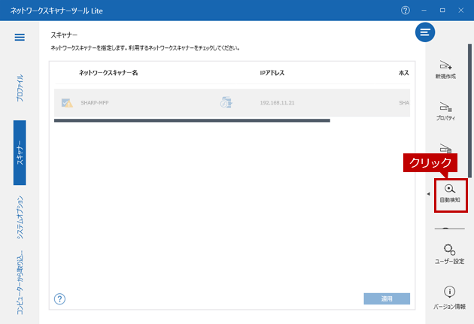474x324 pixels.
Task: Sort by IPアドレス column header
Action: pos(272,73)
